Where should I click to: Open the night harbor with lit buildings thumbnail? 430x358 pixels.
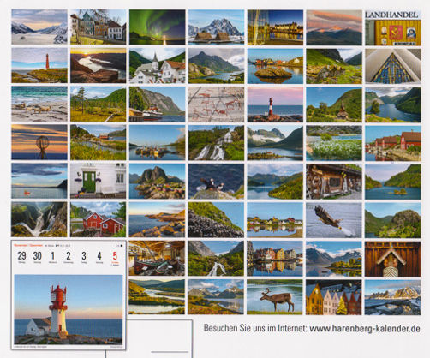click(x=275, y=27)
